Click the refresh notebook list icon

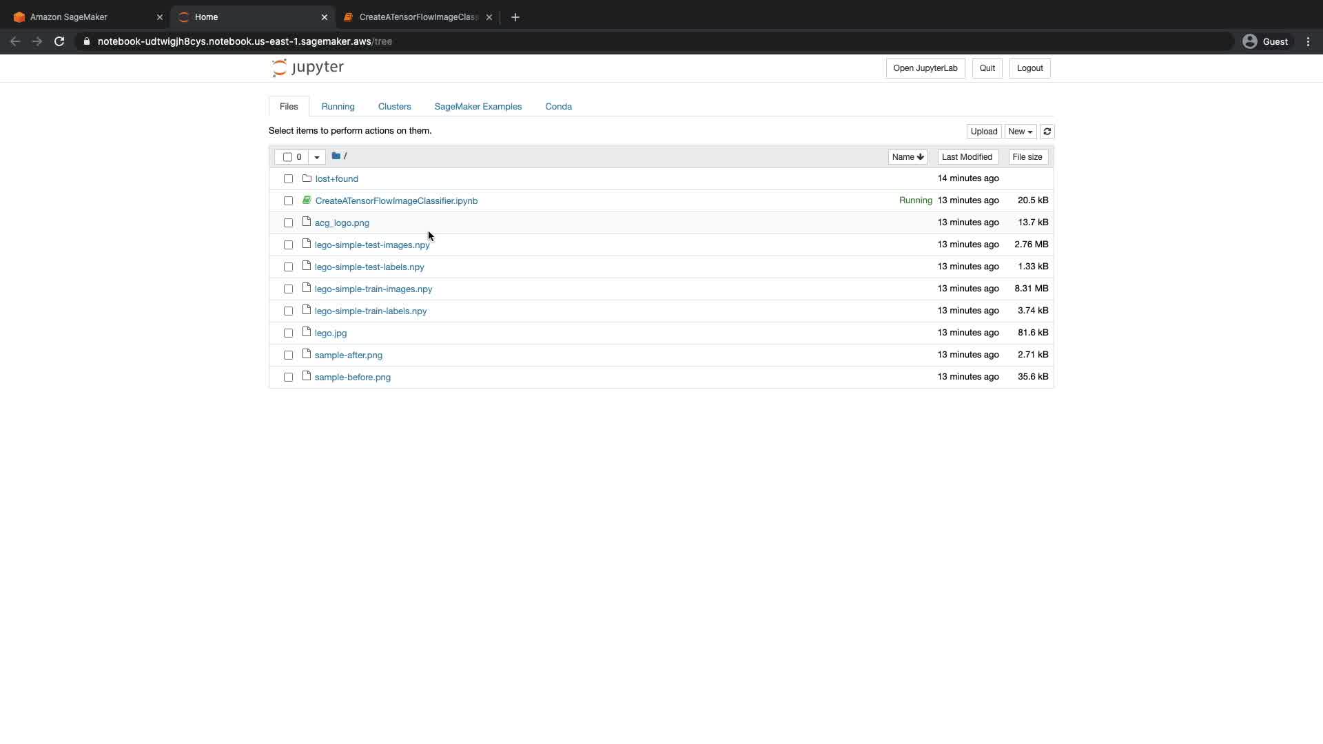coord(1047,132)
